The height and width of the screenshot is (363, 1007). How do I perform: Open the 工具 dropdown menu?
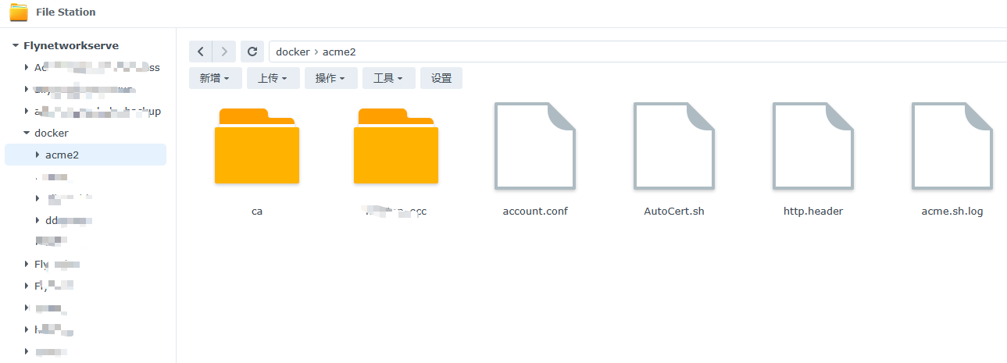388,78
